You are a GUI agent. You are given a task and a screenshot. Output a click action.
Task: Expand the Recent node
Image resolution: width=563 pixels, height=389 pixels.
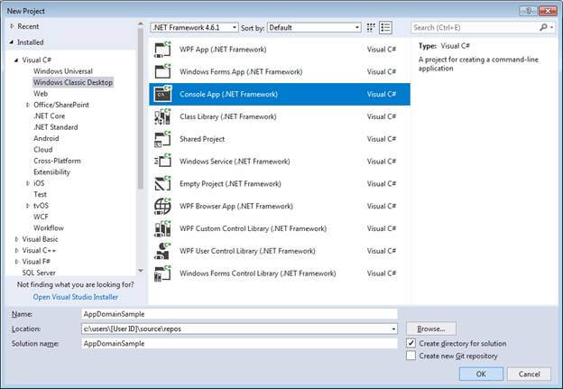pyautogui.click(x=12, y=26)
